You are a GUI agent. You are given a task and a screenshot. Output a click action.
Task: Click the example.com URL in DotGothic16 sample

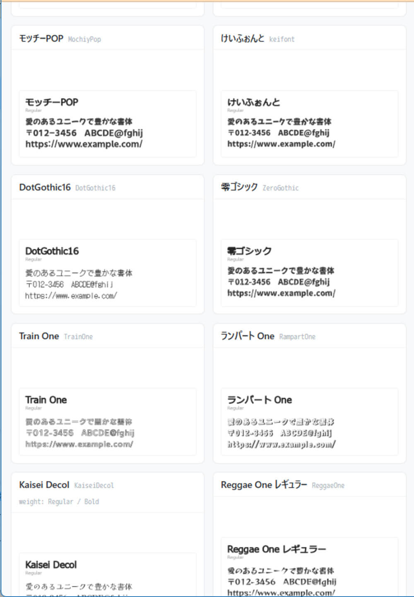pos(71,296)
